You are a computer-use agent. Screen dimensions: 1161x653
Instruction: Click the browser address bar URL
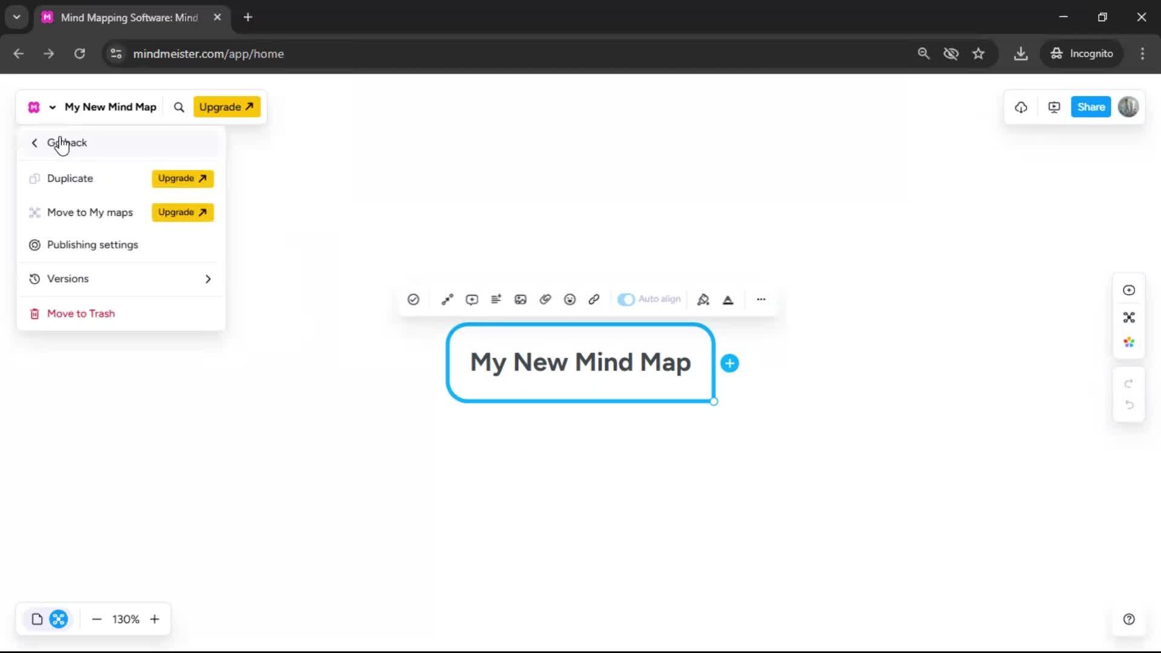tap(209, 54)
